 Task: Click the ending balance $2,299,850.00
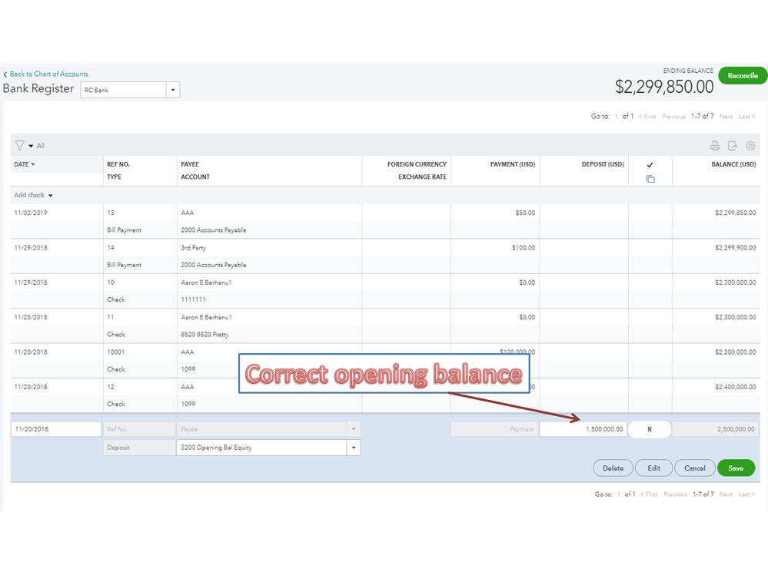point(664,87)
